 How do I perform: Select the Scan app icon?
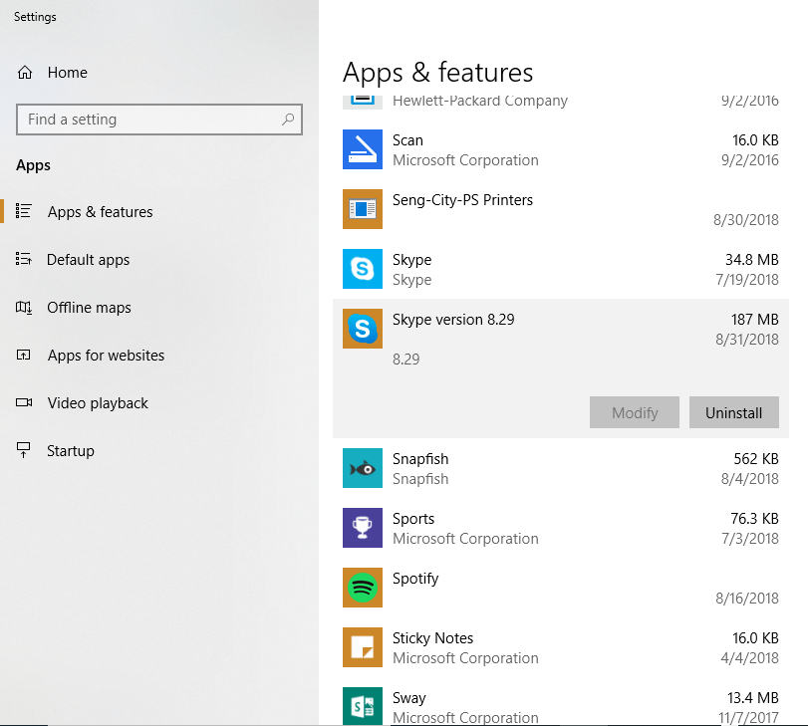pyautogui.click(x=362, y=149)
